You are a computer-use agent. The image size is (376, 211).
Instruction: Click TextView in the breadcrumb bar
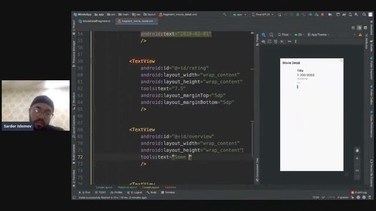pos(170,188)
